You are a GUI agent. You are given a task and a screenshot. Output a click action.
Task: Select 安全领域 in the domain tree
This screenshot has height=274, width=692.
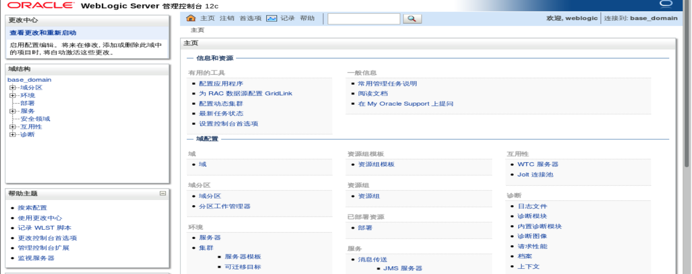(x=35, y=119)
